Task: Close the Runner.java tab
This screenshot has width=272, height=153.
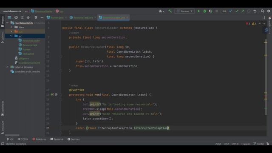Action: 66,17
